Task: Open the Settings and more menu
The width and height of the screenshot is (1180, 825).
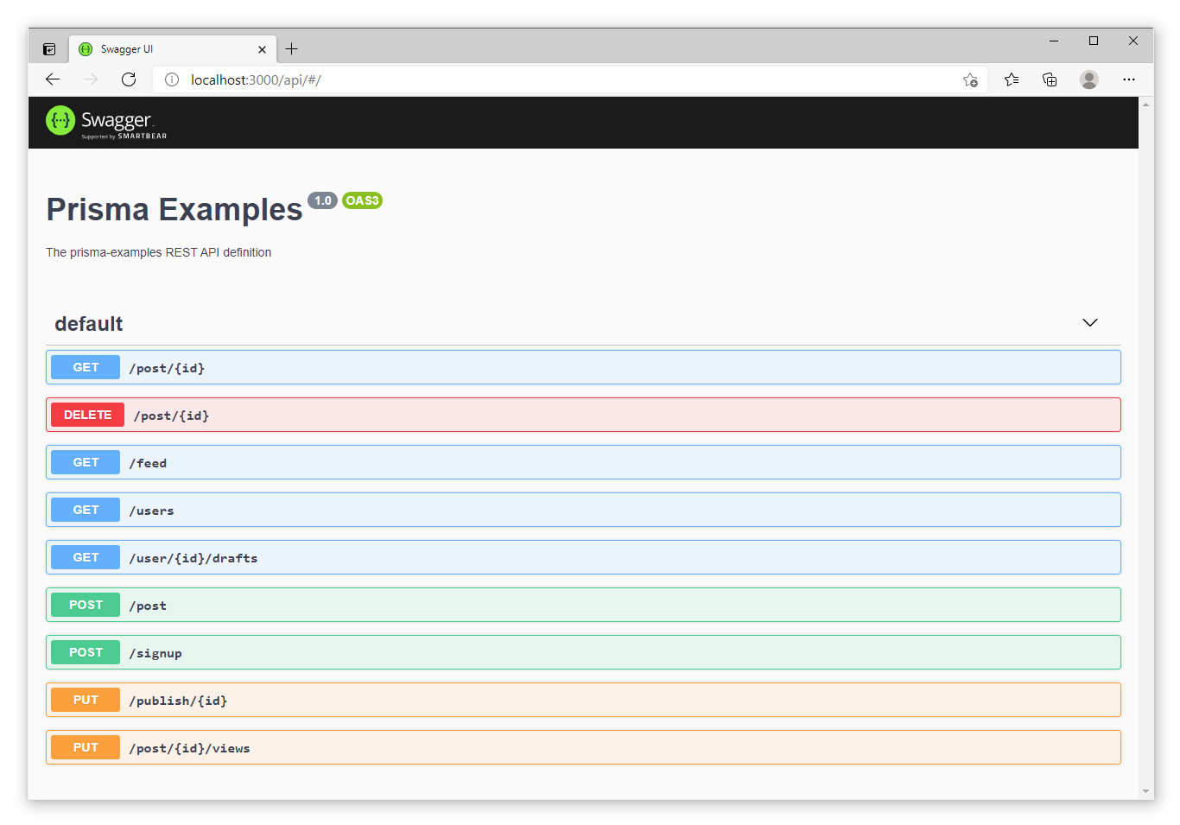Action: 1129,79
